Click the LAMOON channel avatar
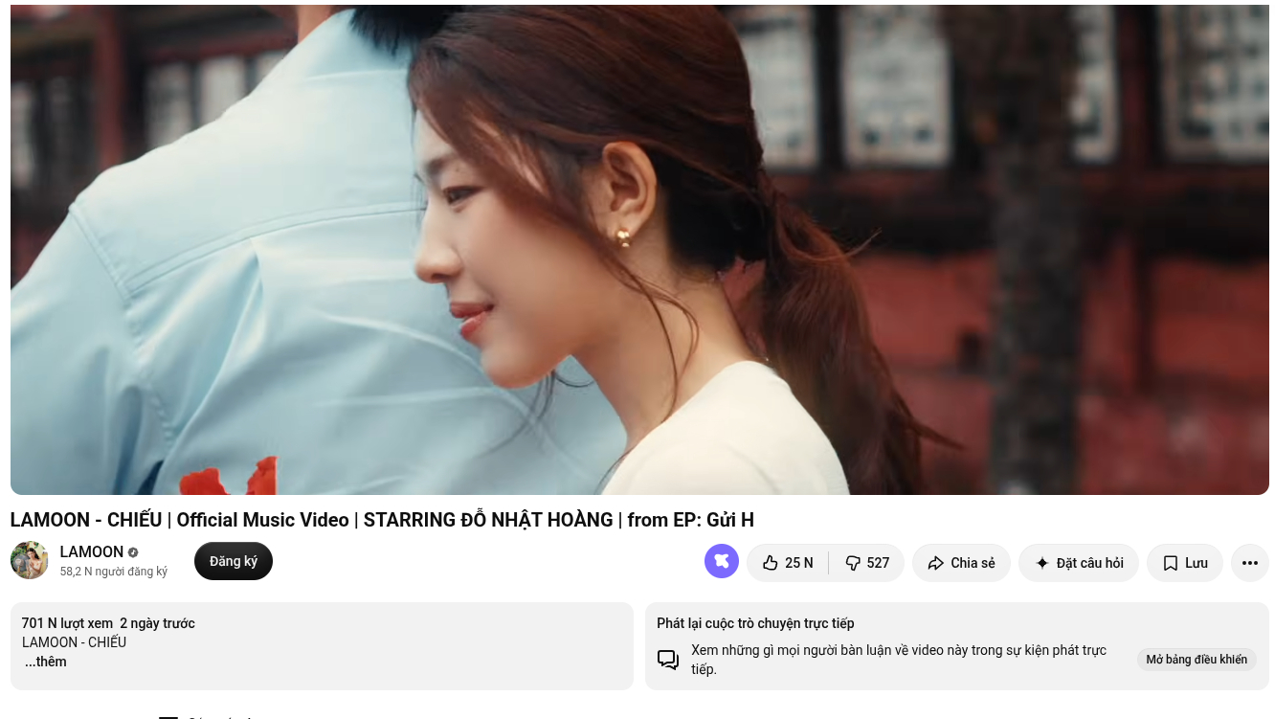The image size is (1275, 719). [x=29, y=561]
